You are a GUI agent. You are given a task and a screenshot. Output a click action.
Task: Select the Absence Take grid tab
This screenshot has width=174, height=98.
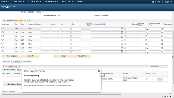(x=9, y=70)
